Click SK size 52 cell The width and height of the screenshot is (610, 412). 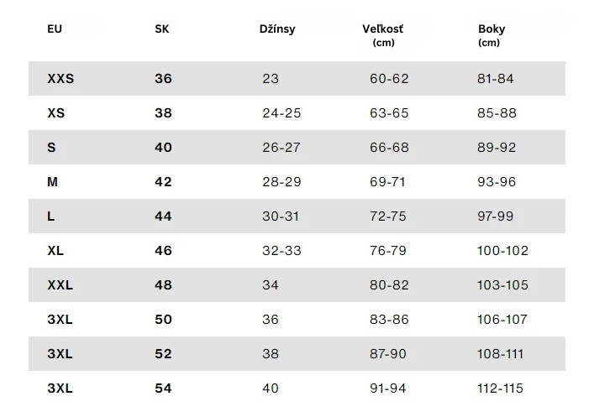click(x=163, y=354)
